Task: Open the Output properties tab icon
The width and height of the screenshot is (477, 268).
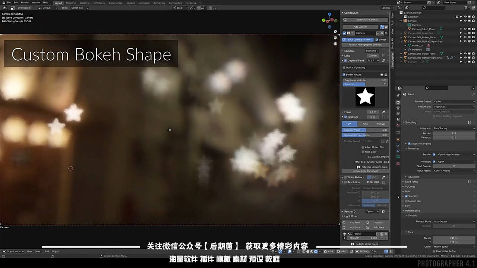Action: (398, 108)
